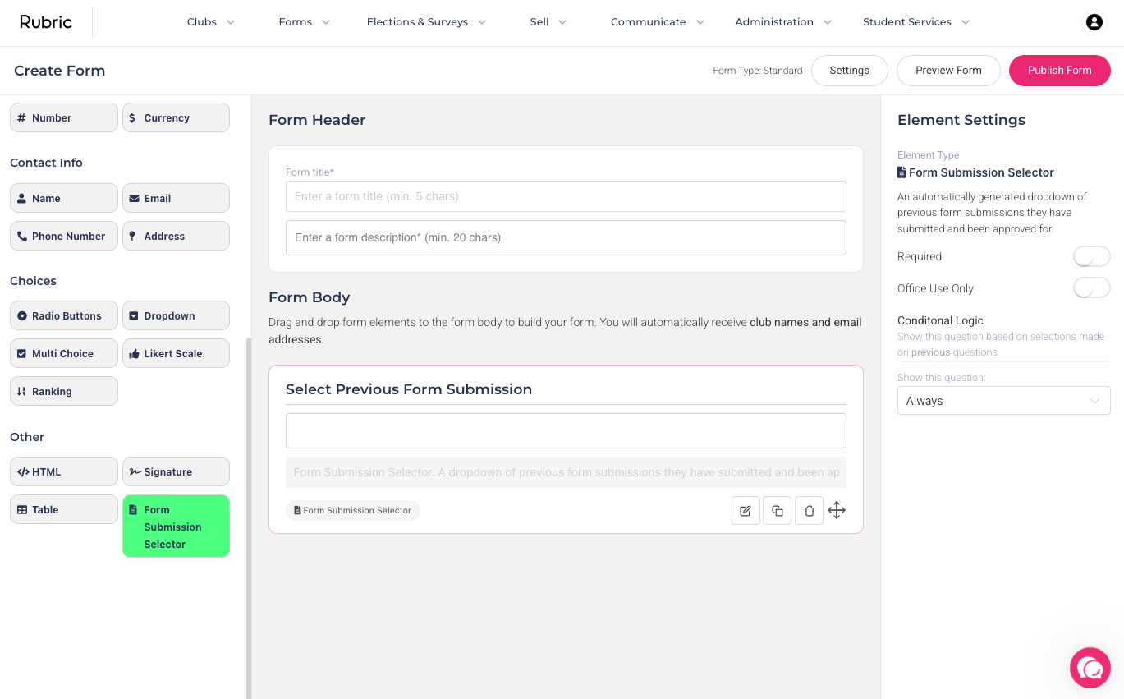
Task: Click the form title input field
Action: tap(565, 196)
